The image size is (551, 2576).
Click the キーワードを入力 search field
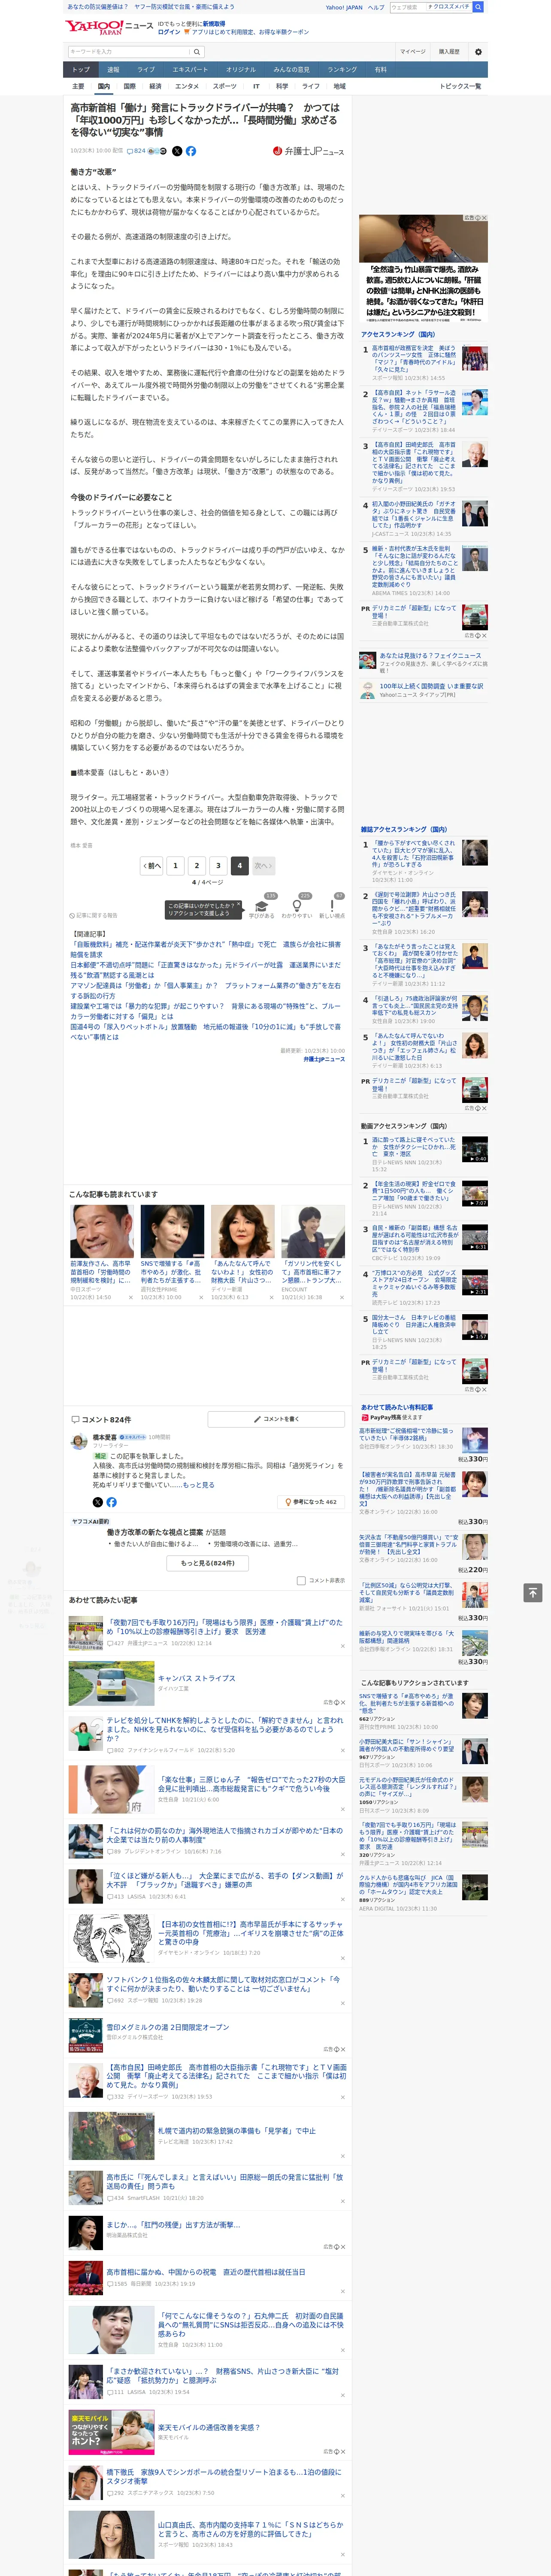[128, 51]
